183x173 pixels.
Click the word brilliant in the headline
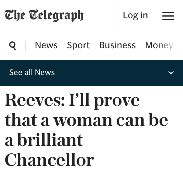(x=53, y=140)
